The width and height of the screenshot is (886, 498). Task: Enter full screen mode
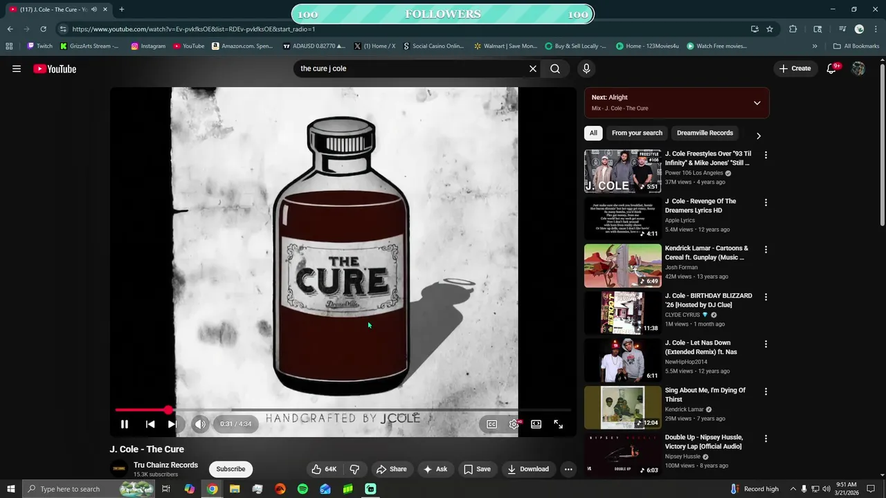pos(559,424)
